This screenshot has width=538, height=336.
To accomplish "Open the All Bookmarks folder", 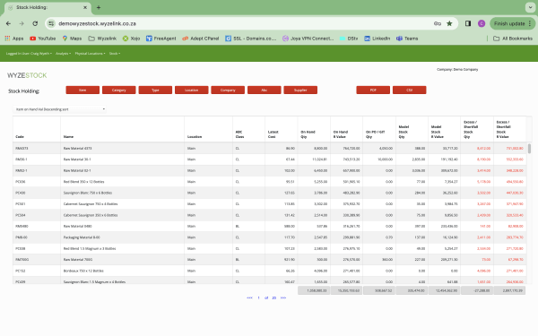I will click(513, 39).
